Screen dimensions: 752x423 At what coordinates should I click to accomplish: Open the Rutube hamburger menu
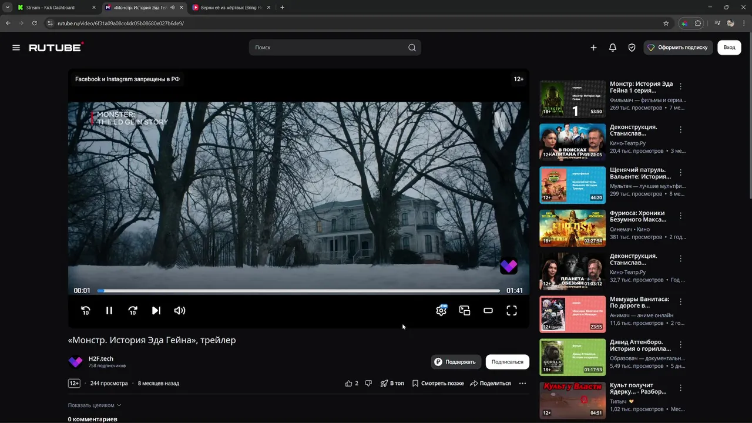coord(16,48)
